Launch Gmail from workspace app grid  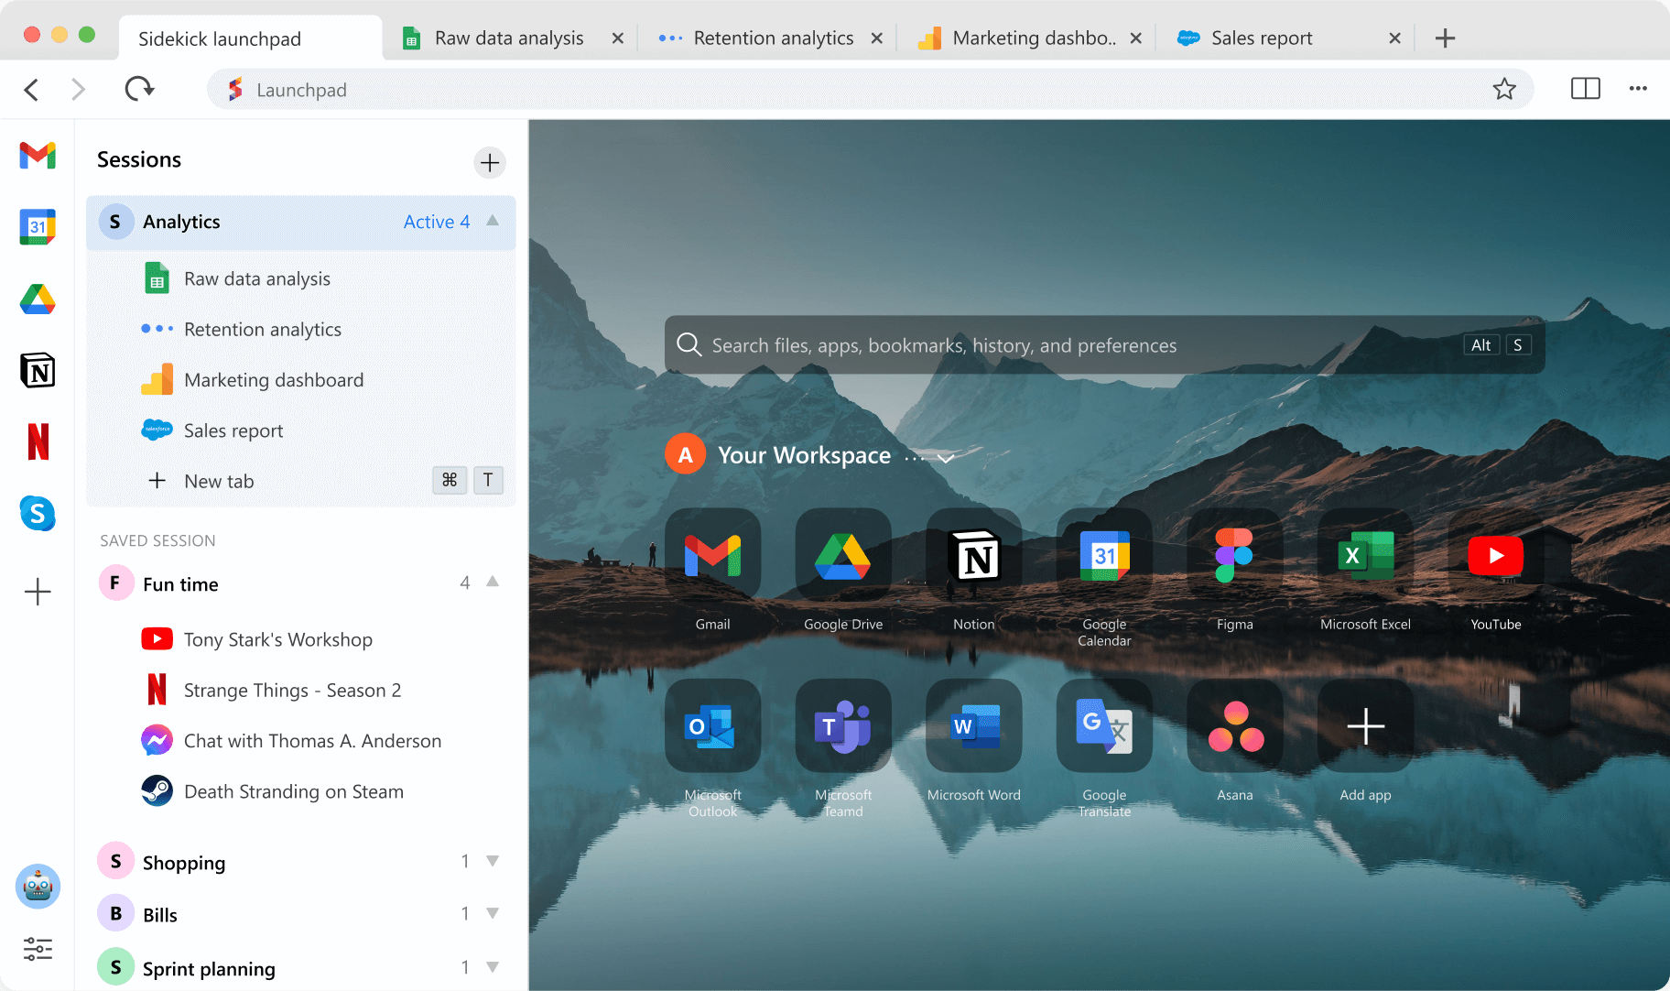point(712,555)
